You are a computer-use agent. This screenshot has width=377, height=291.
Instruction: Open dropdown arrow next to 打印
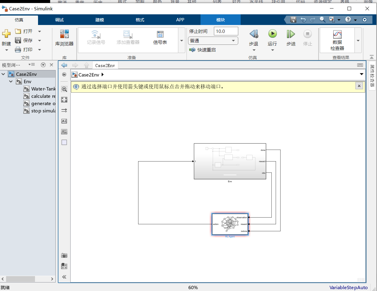click(x=40, y=49)
